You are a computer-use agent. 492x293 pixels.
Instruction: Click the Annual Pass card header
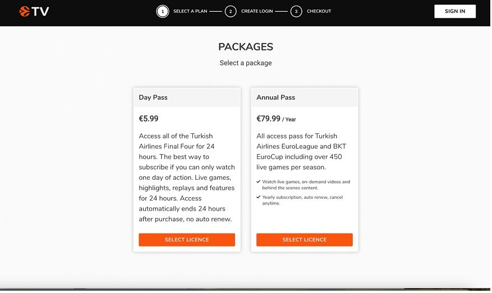(305, 97)
